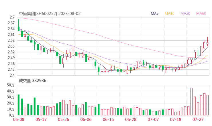Click the chart title 中恒集团[SH600252] 2023-08-02
Image resolution: width=212 pixels, height=126 pixels.
[x=50, y=13]
